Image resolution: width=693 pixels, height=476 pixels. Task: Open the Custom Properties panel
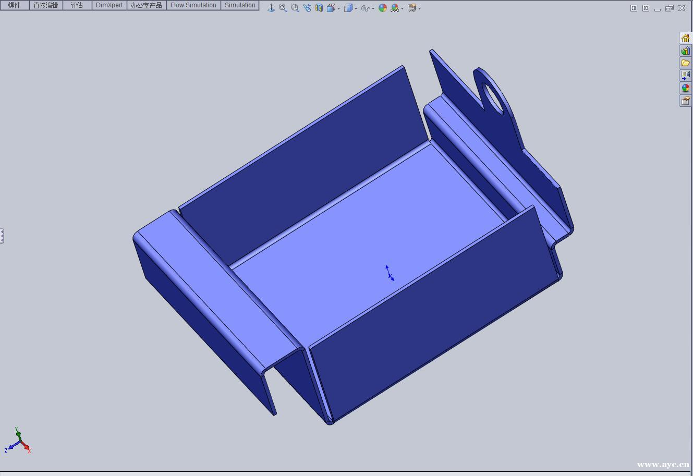tap(685, 100)
